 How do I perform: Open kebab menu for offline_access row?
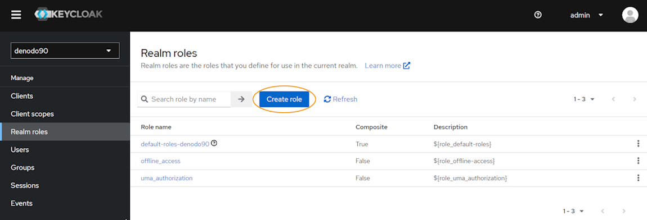[x=638, y=161]
